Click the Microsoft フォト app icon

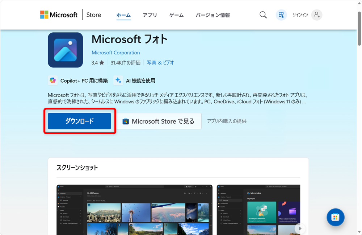(65, 50)
